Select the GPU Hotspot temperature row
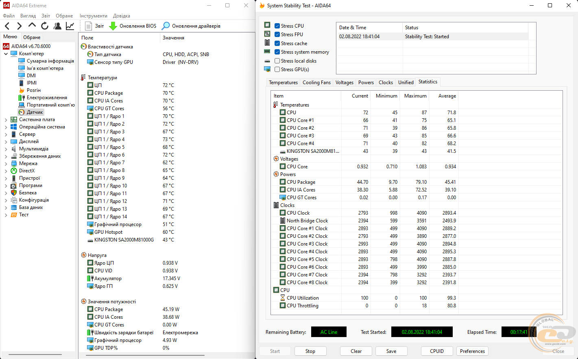 click(x=167, y=232)
